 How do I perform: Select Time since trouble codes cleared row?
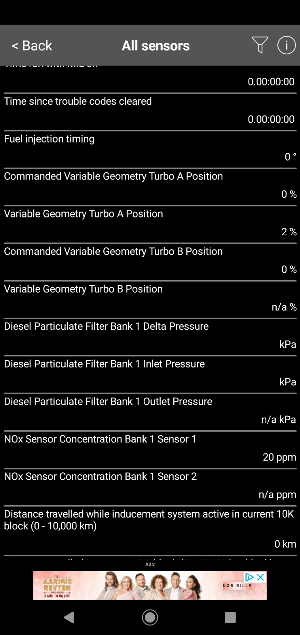tap(150, 112)
